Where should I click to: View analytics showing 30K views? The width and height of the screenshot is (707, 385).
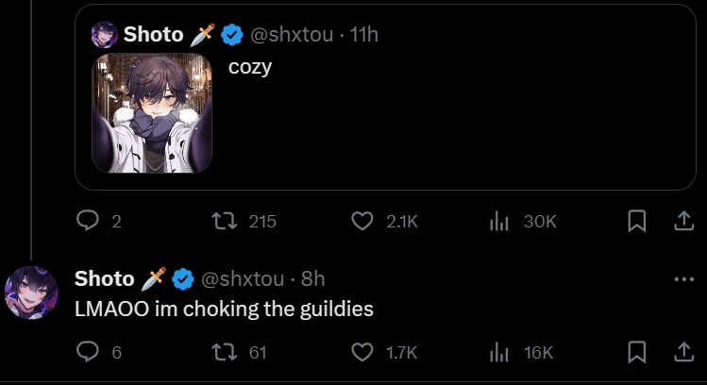pos(499,221)
